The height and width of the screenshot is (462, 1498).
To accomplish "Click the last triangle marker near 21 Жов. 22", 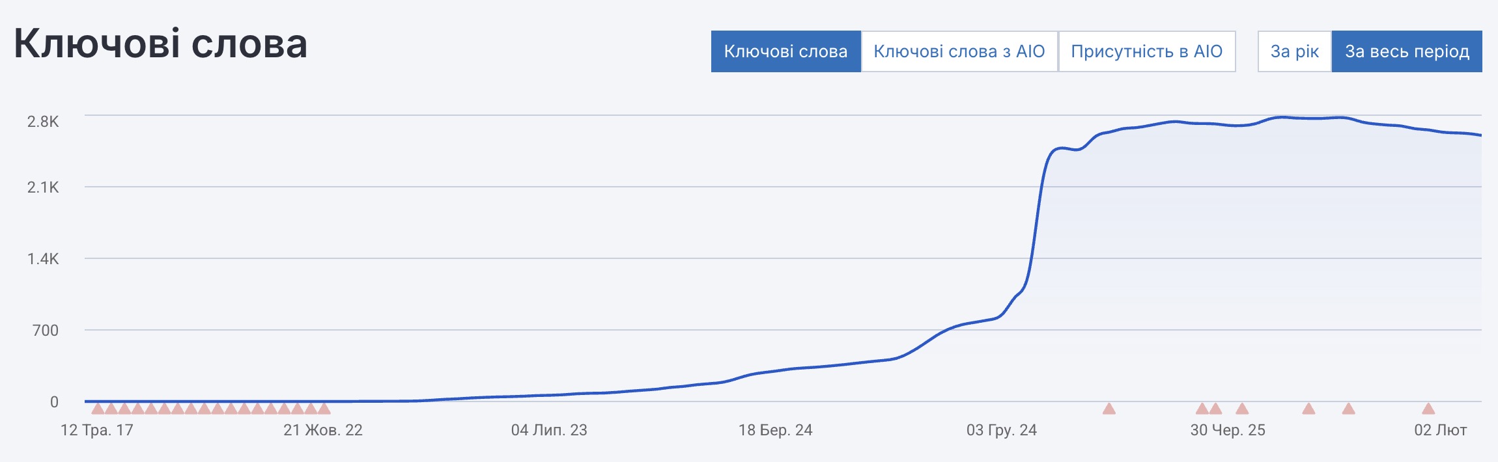I will (x=324, y=409).
